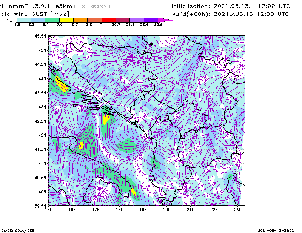Click the 42N latitude label

point(42,135)
